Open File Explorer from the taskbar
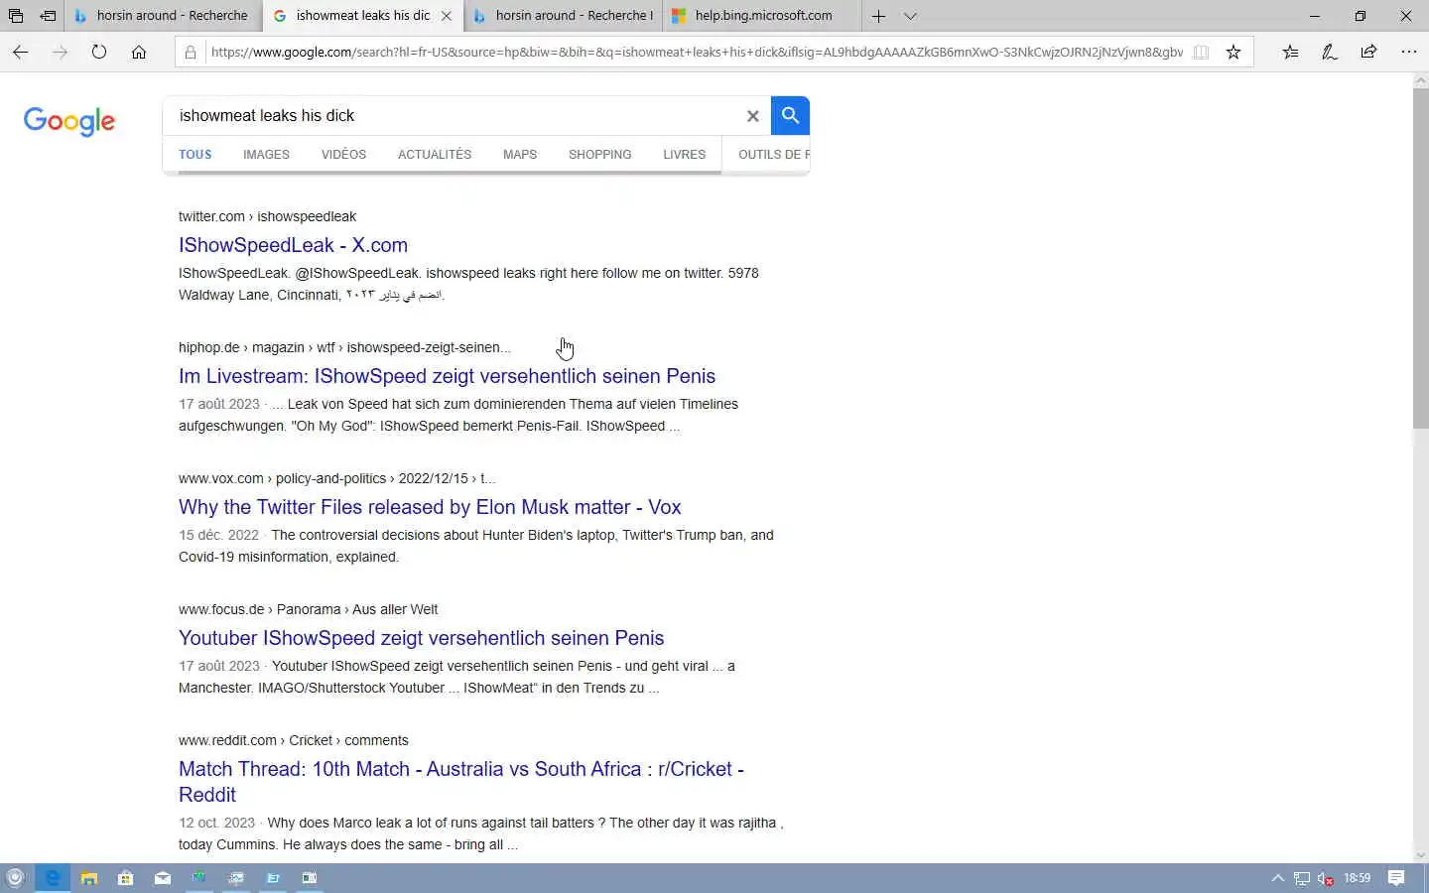The width and height of the screenshot is (1429, 893). (89, 878)
